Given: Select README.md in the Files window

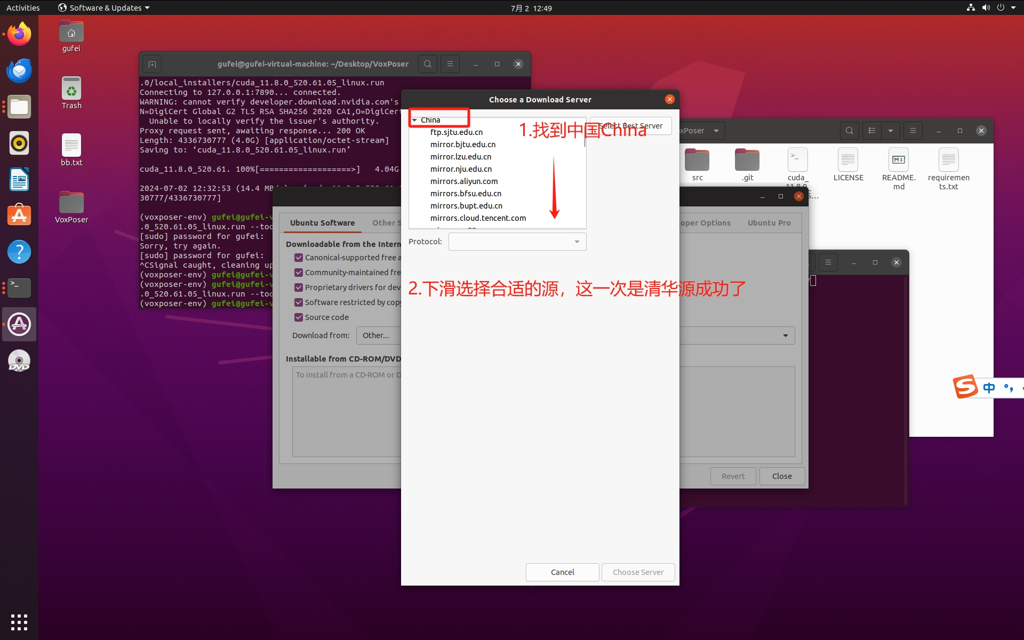Looking at the screenshot, I should (899, 169).
